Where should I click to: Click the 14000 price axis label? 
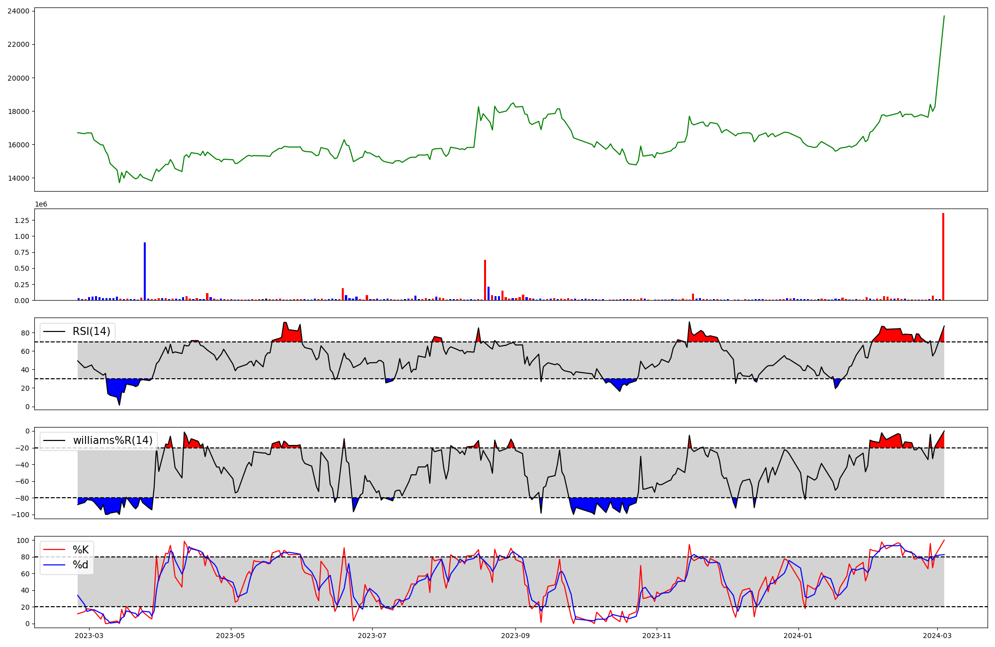tap(18, 178)
